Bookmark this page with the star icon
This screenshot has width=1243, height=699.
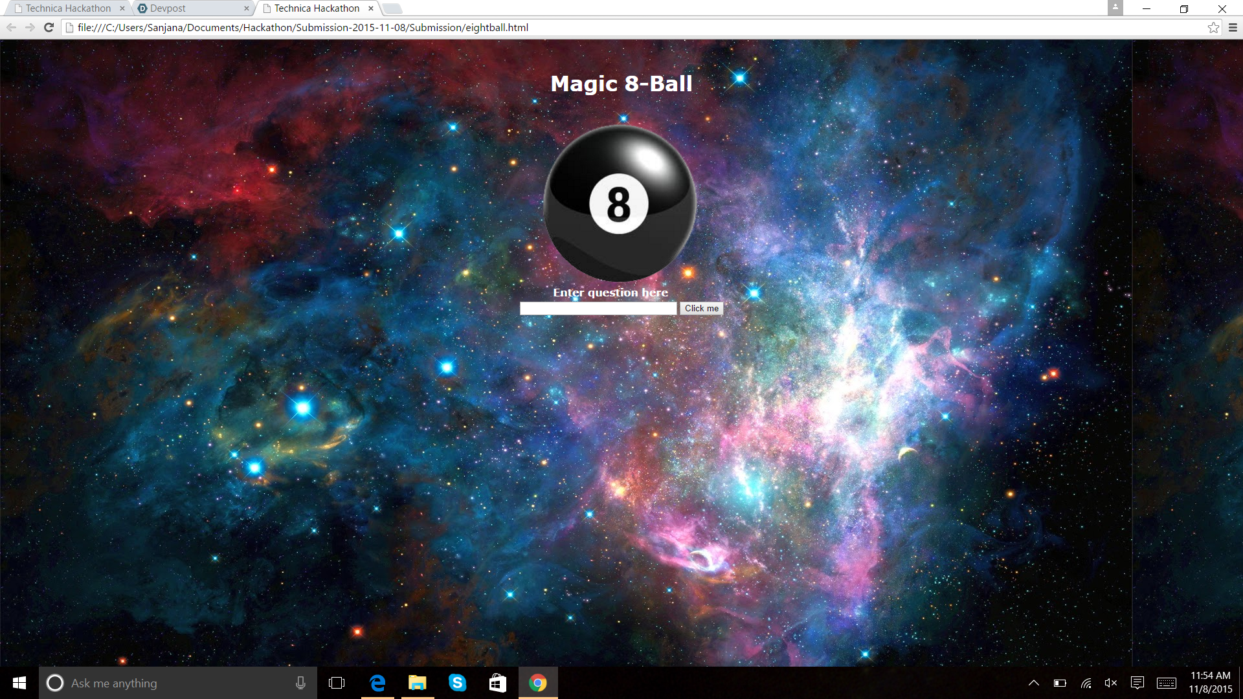coord(1213,27)
